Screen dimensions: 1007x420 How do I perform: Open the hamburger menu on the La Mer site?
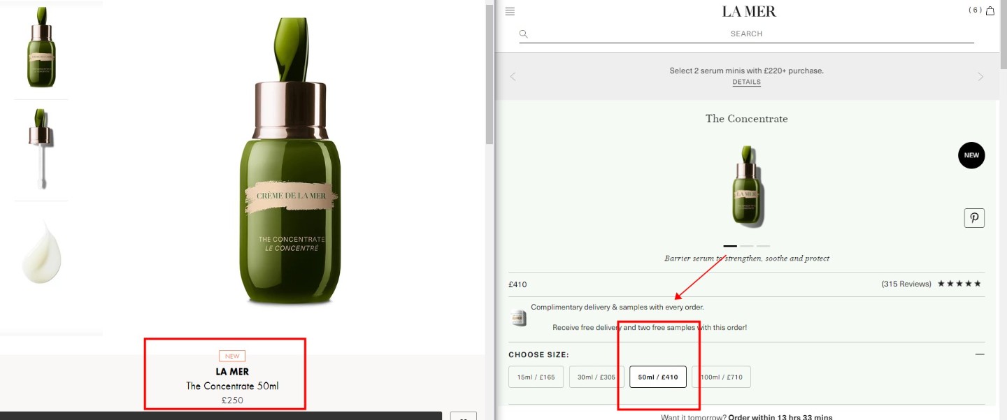(510, 11)
